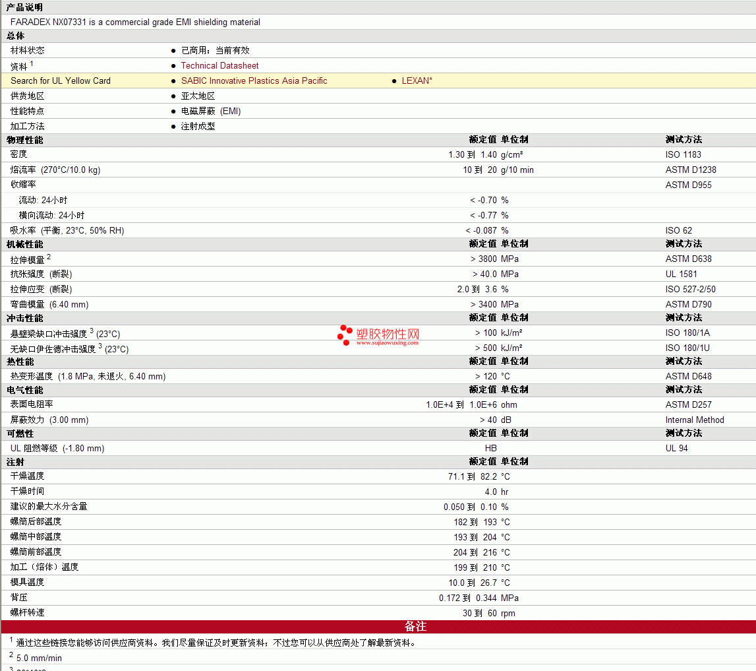756x671 pixels.
Task: Click the "流动: 24小时" sub-row label
Action: pyautogui.click(x=43, y=200)
